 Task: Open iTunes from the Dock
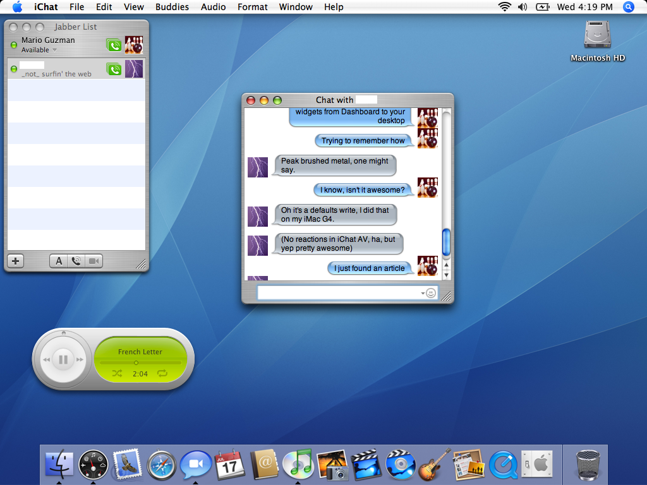point(298,464)
